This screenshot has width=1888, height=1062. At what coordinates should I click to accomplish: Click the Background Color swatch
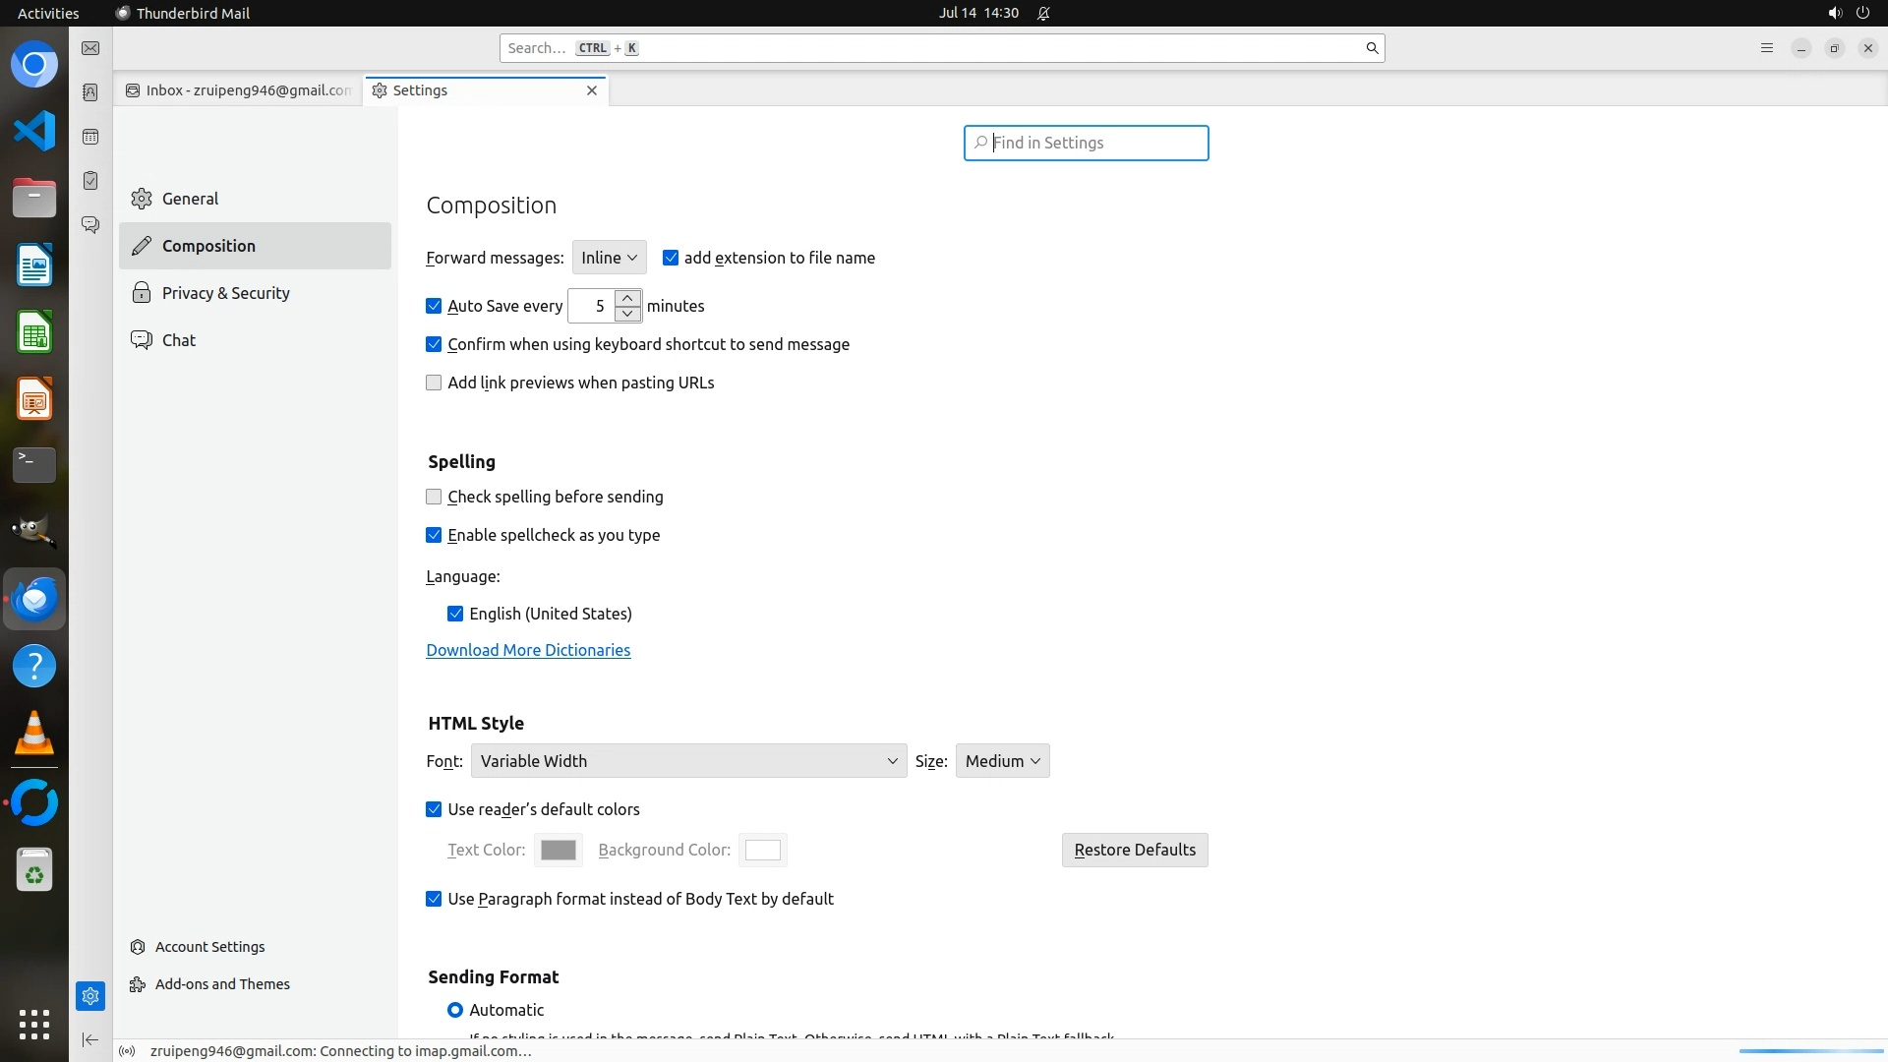coord(762,851)
